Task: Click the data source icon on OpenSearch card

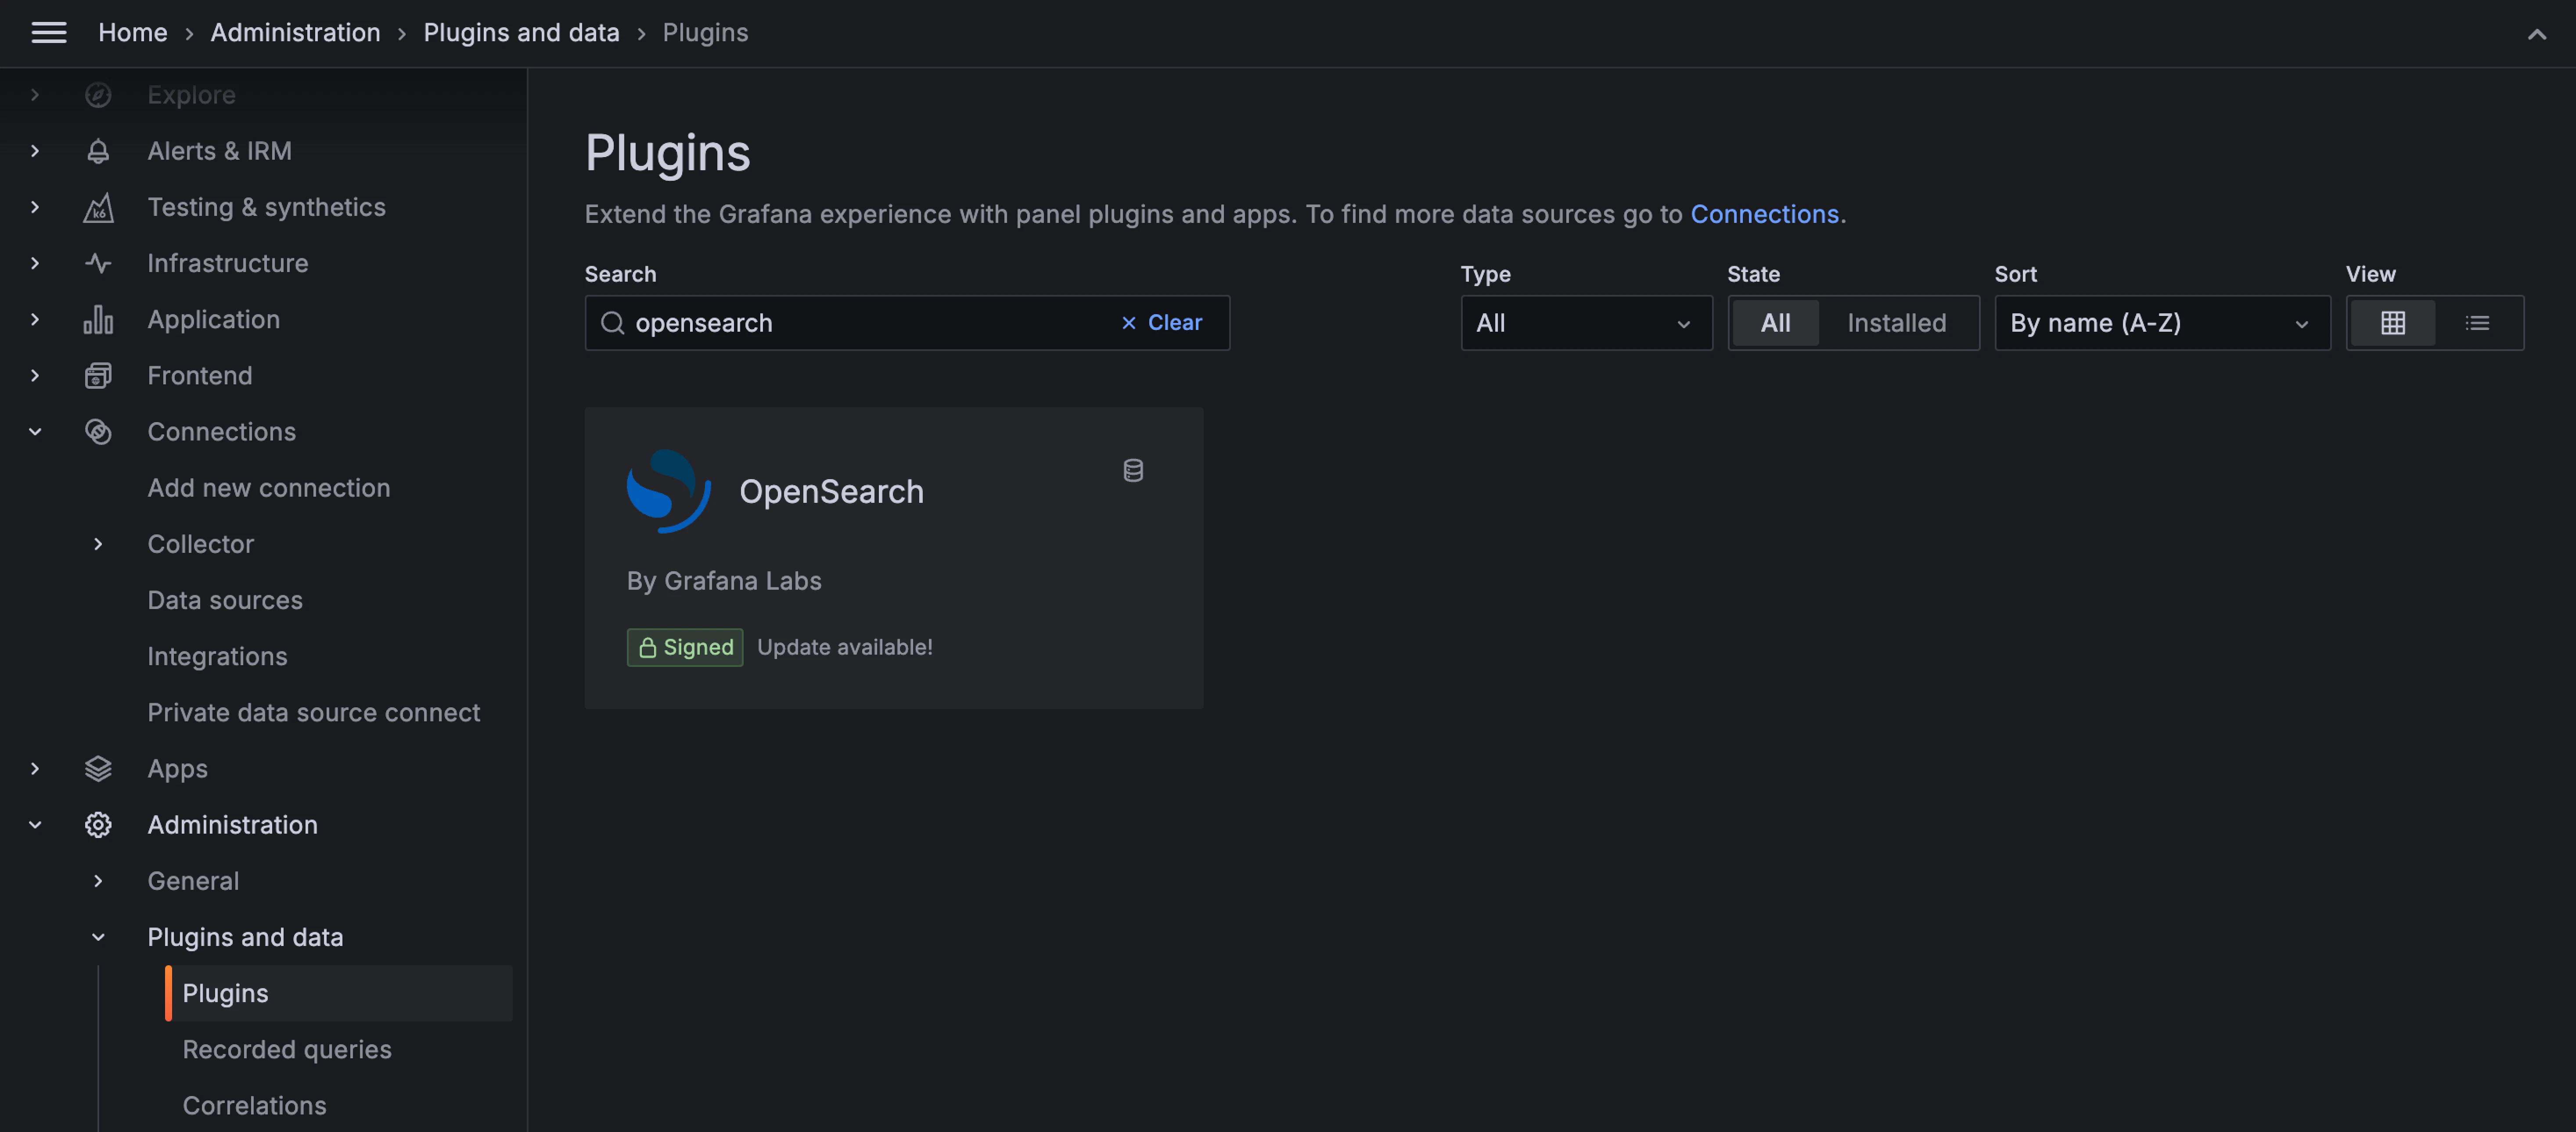Action: 1133,469
